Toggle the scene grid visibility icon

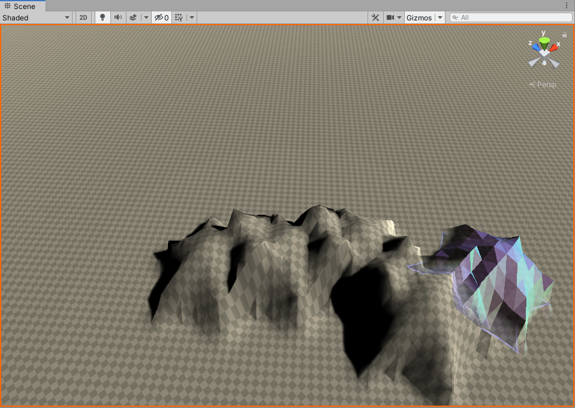click(x=179, y=17)
